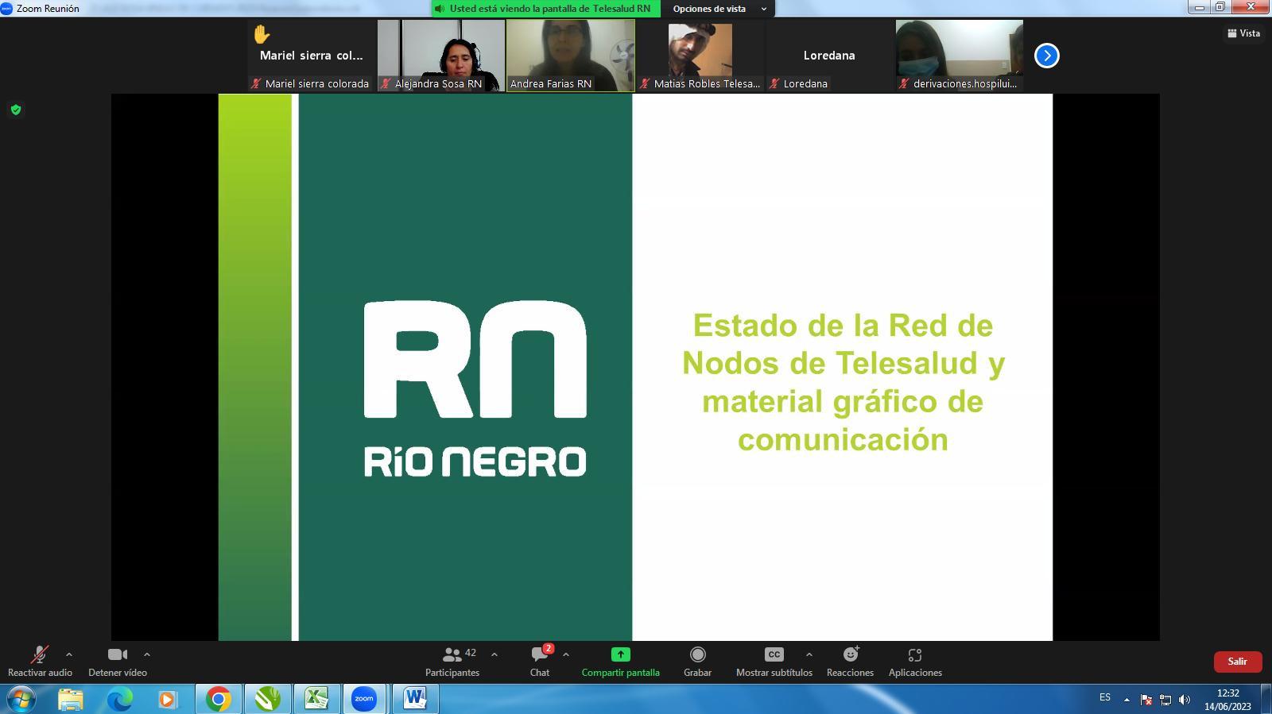The image size is (1272, 714).
Task: Open the Chat panel
Action: tap(540, 661)
